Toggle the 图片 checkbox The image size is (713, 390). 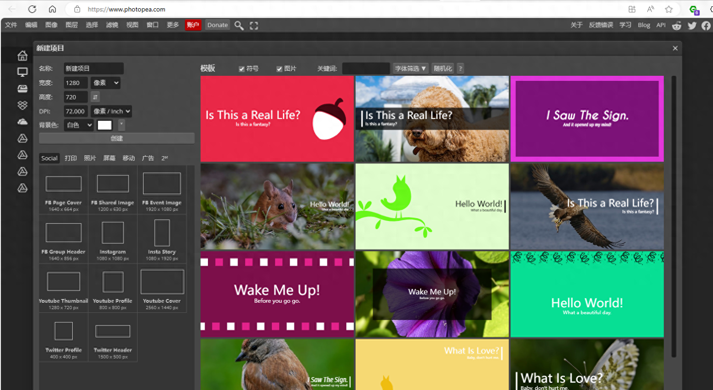click(x=279, y=69)
